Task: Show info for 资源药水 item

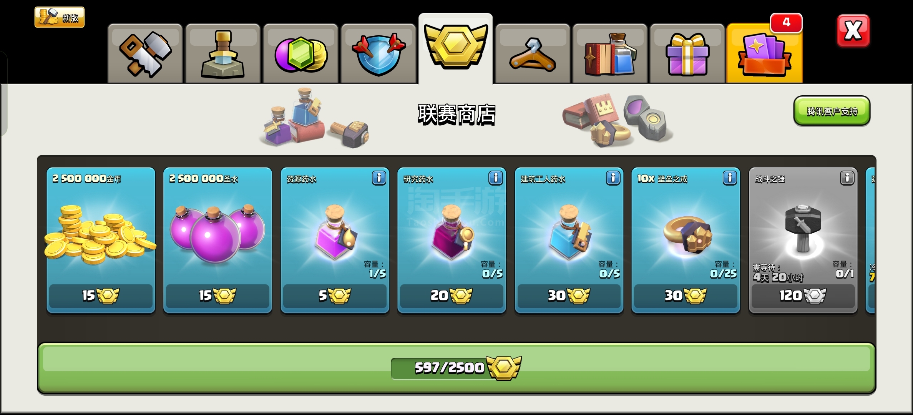Action: [x=379, y=178]
